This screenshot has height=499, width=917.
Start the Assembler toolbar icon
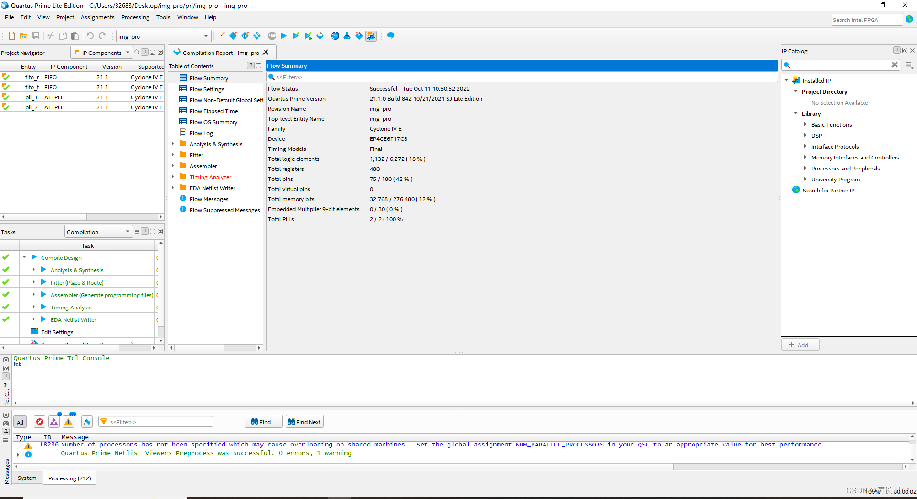tap(320, 35)
